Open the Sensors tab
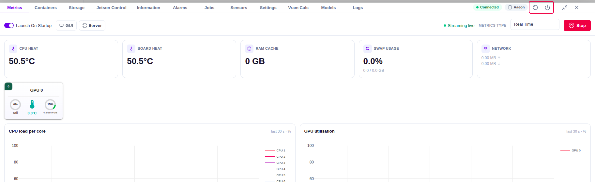595x182 pixels. pyautogui.click(x=239, y=7)
